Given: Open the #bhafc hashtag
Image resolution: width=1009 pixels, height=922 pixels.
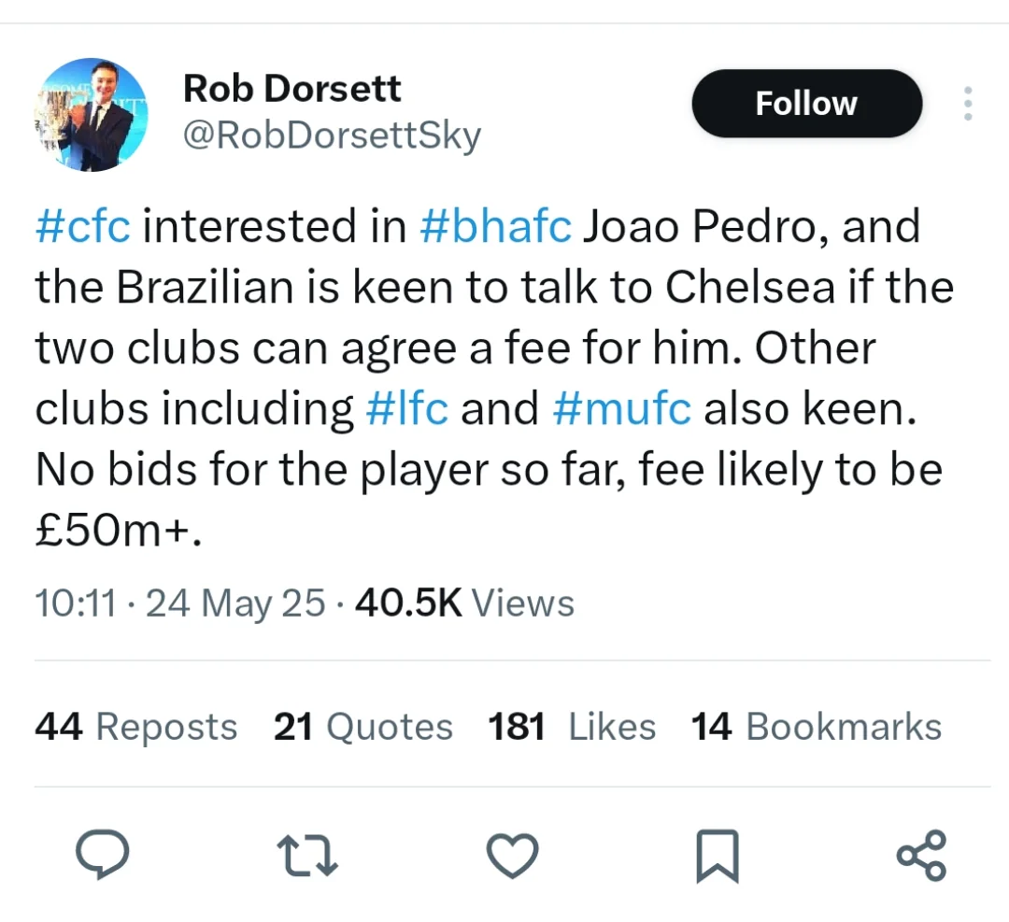Looking at the screenshot, I should coord(495,226).
